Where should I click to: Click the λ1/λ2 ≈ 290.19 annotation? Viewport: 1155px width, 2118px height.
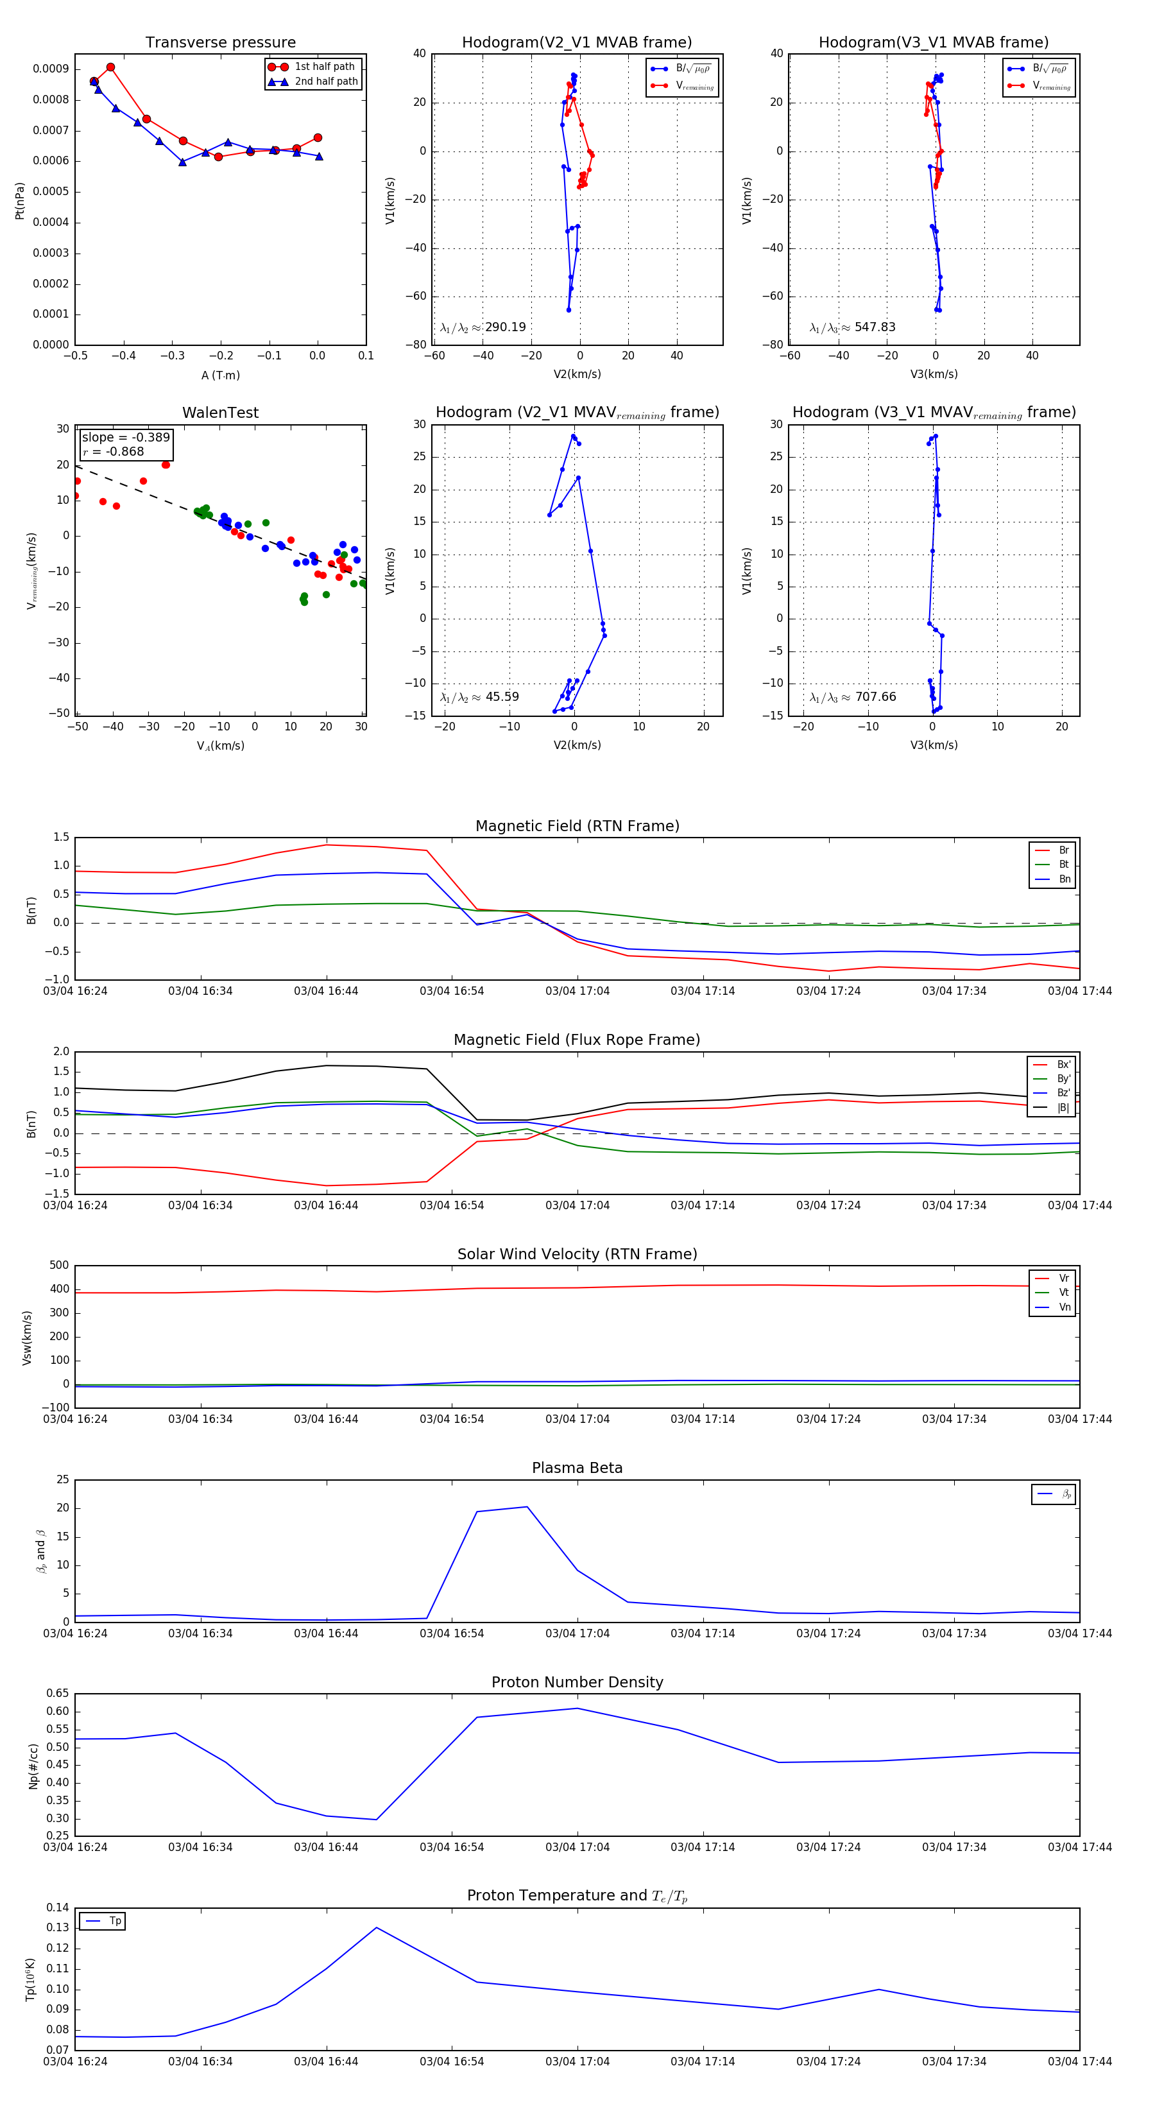point(483,327)
